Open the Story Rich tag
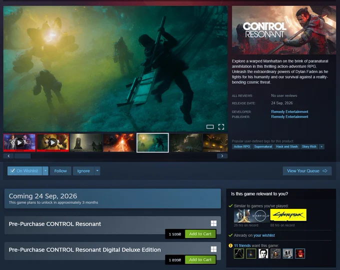This screenshot has height=270, width=340. click(x=309, y=146)
